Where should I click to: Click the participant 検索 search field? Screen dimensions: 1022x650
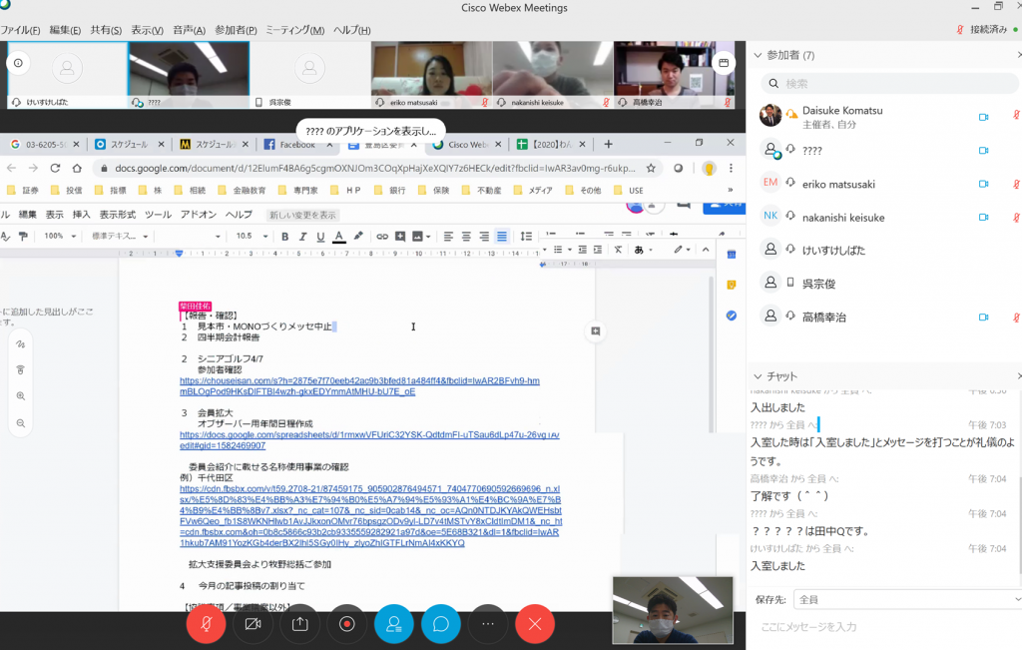(x=888, y=84)
